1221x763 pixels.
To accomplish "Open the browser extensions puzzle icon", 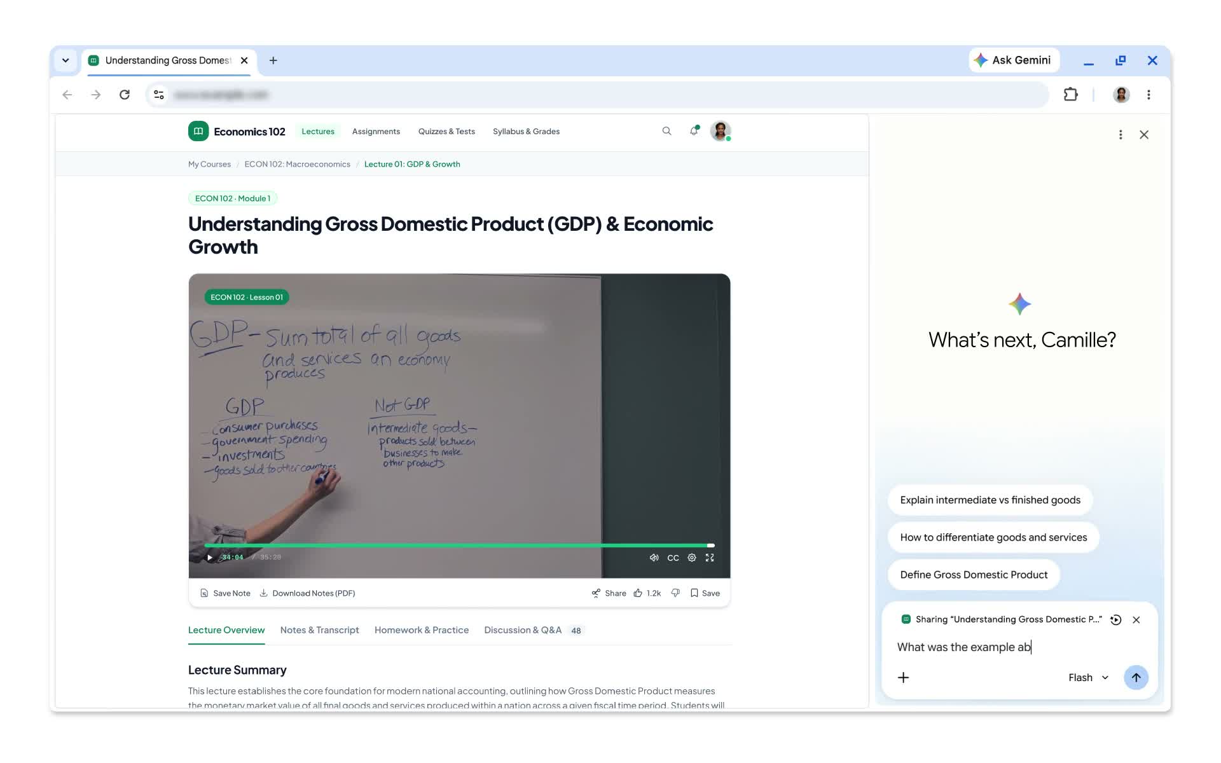I will coord(1071,95).
